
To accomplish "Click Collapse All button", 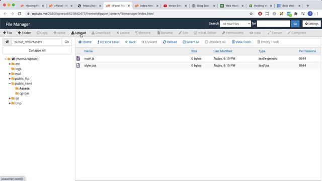I will click(x=37, y=50).
